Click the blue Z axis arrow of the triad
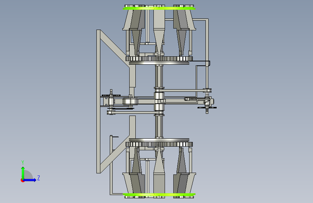The image size is (313, 203). [x=30, y=180]
